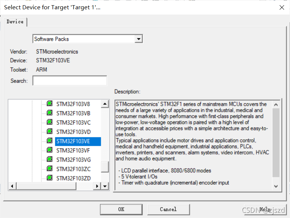Click the 'LCD parallel interface' description line

click(165, 170)
